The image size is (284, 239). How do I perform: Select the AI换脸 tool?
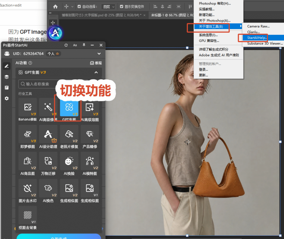click(69, 164)
